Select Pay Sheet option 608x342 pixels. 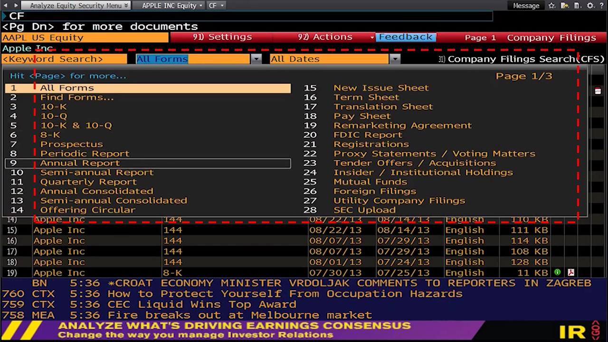(x=362, y=116)
